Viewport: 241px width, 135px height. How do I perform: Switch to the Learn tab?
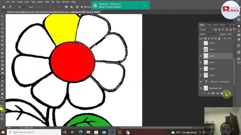tap(209, 25)
